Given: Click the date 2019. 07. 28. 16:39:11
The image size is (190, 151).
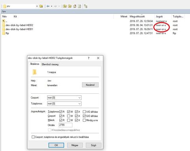Looking at the screenshot, I should point(141,29).
